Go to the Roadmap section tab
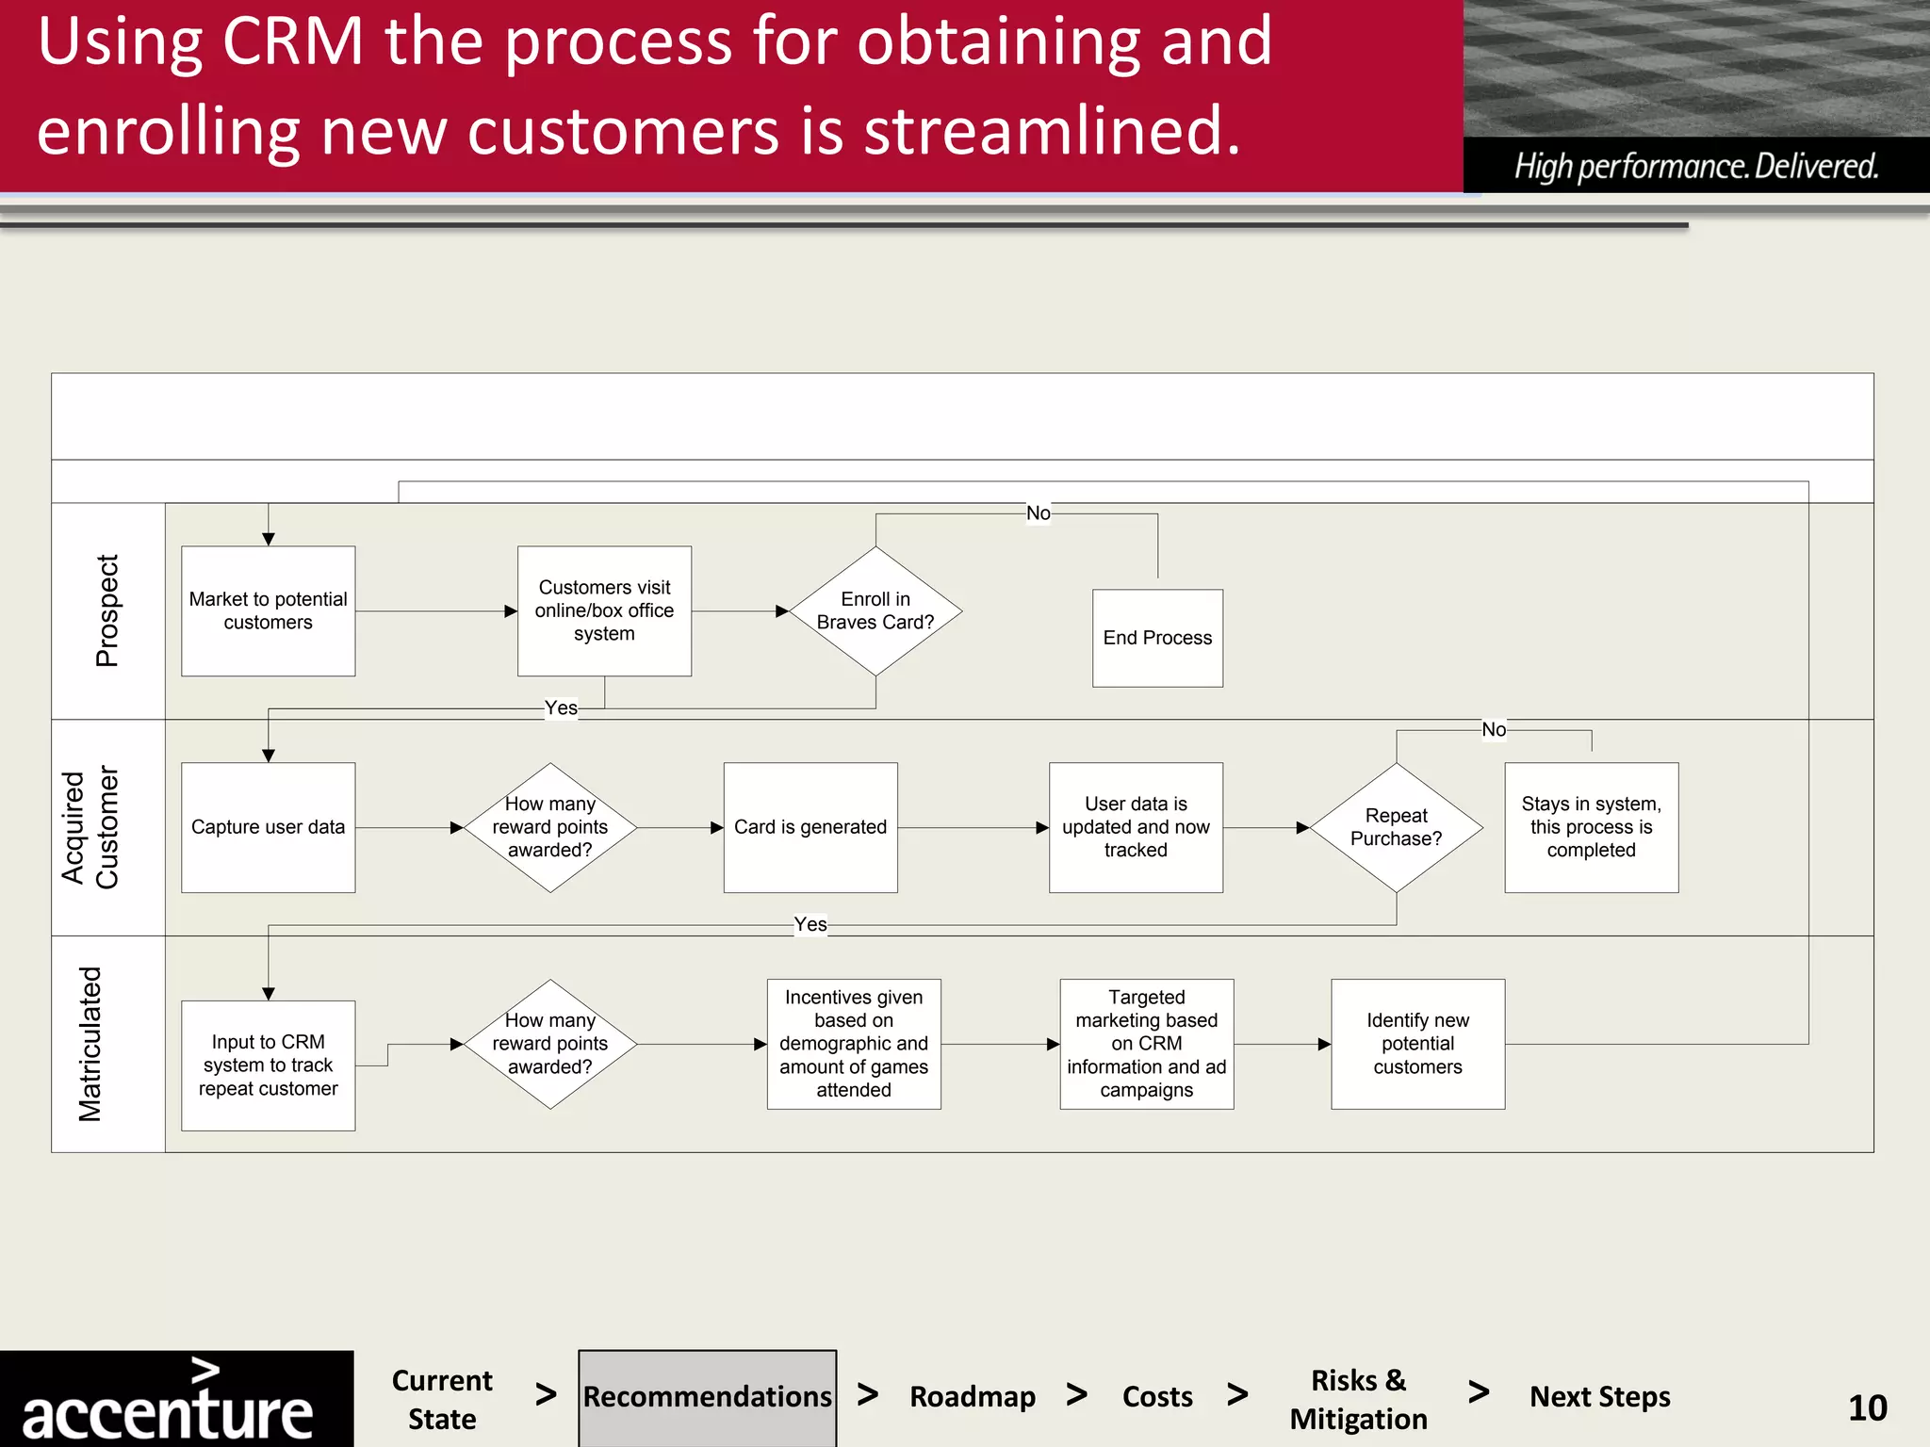The image size is (1930, 1447). click(973, 1396)
